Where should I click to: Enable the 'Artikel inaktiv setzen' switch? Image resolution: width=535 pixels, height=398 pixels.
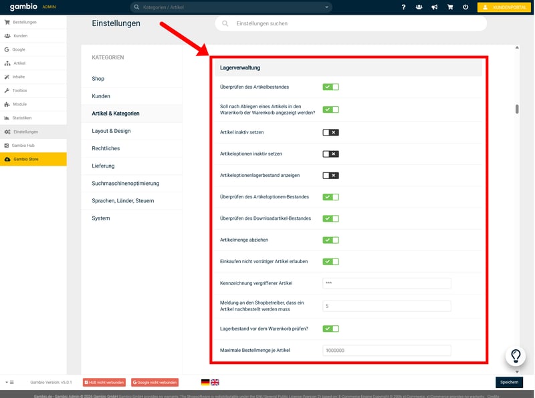tap(330, 132)
